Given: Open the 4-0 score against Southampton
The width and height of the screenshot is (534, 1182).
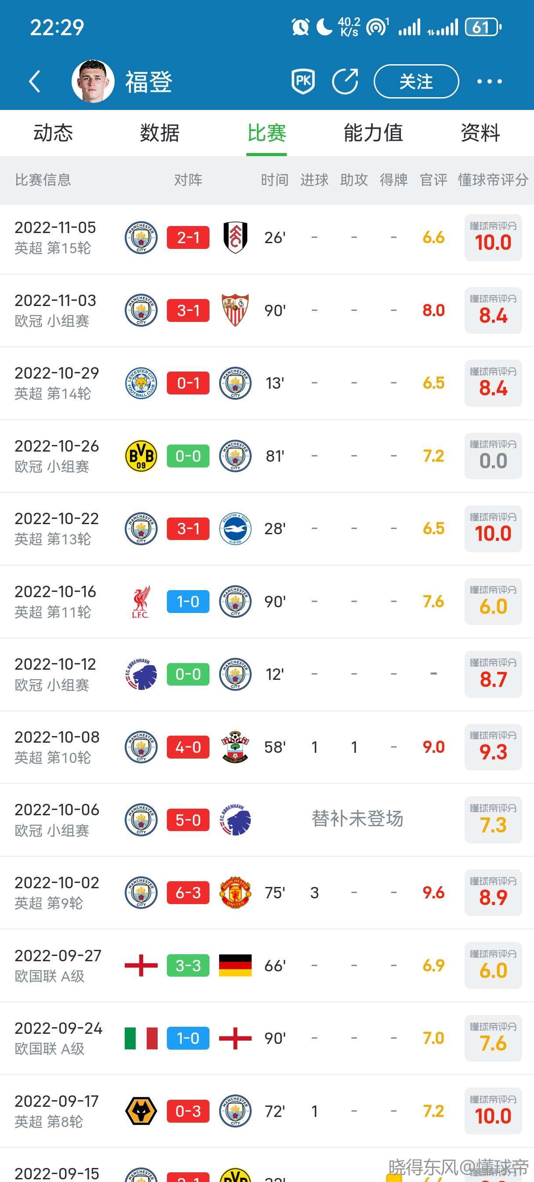Looking at the screenshot, I should [188, 747].
